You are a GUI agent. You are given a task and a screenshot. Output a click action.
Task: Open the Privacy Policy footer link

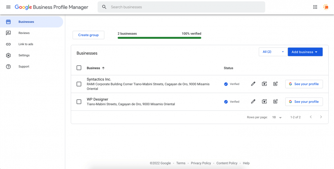tap(201, 163)
